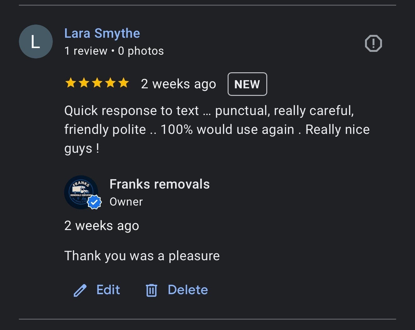This screenshot has width=415, height=330.
Task: Click the NEW badge on the review
Action: click(x=247, y=84)
